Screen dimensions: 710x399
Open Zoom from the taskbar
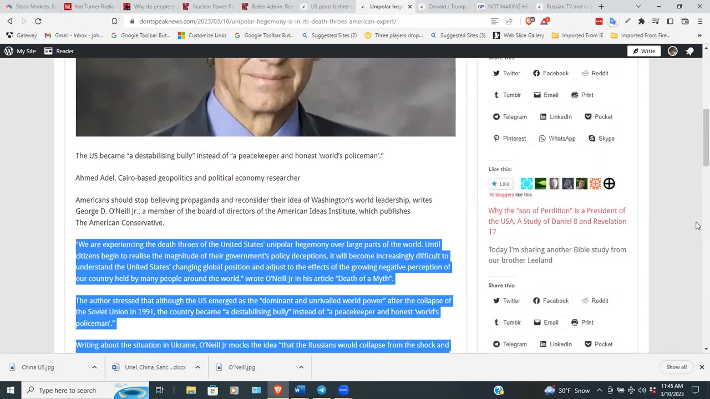coord(343,390)
